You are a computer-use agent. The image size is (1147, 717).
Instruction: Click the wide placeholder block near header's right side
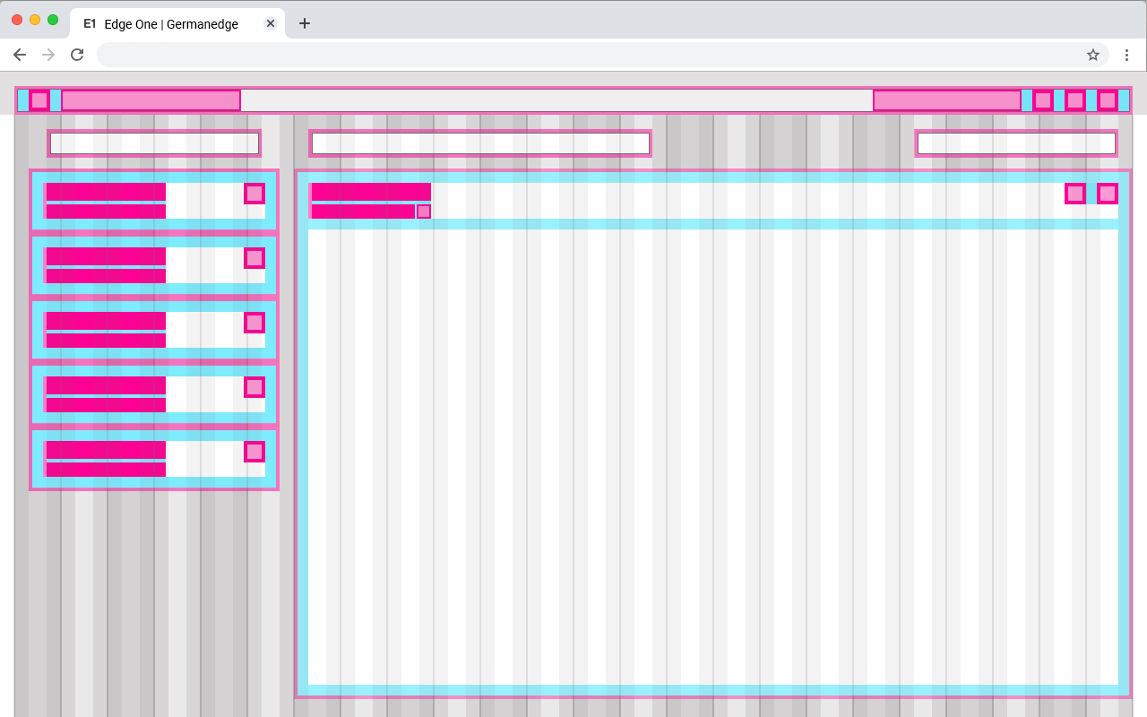point(947,100)
